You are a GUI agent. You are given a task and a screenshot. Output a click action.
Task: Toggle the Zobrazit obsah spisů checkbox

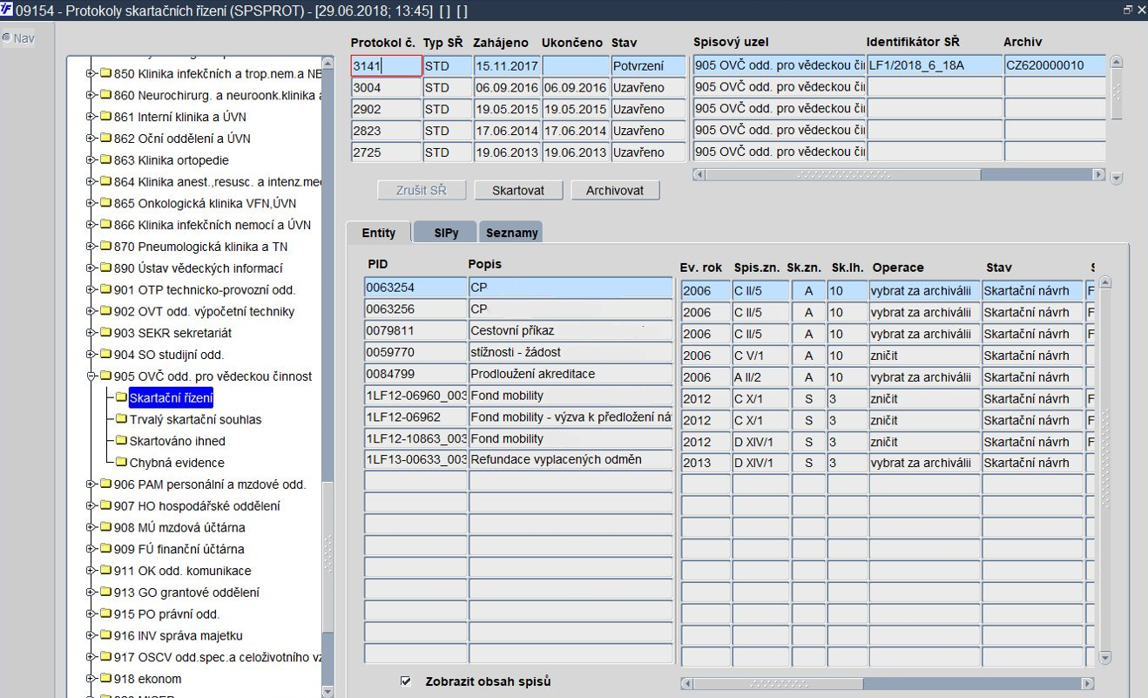tap(405, 681)
